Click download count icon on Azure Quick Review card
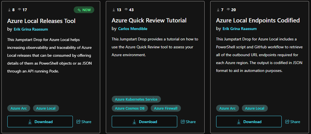 pos(114,10)
